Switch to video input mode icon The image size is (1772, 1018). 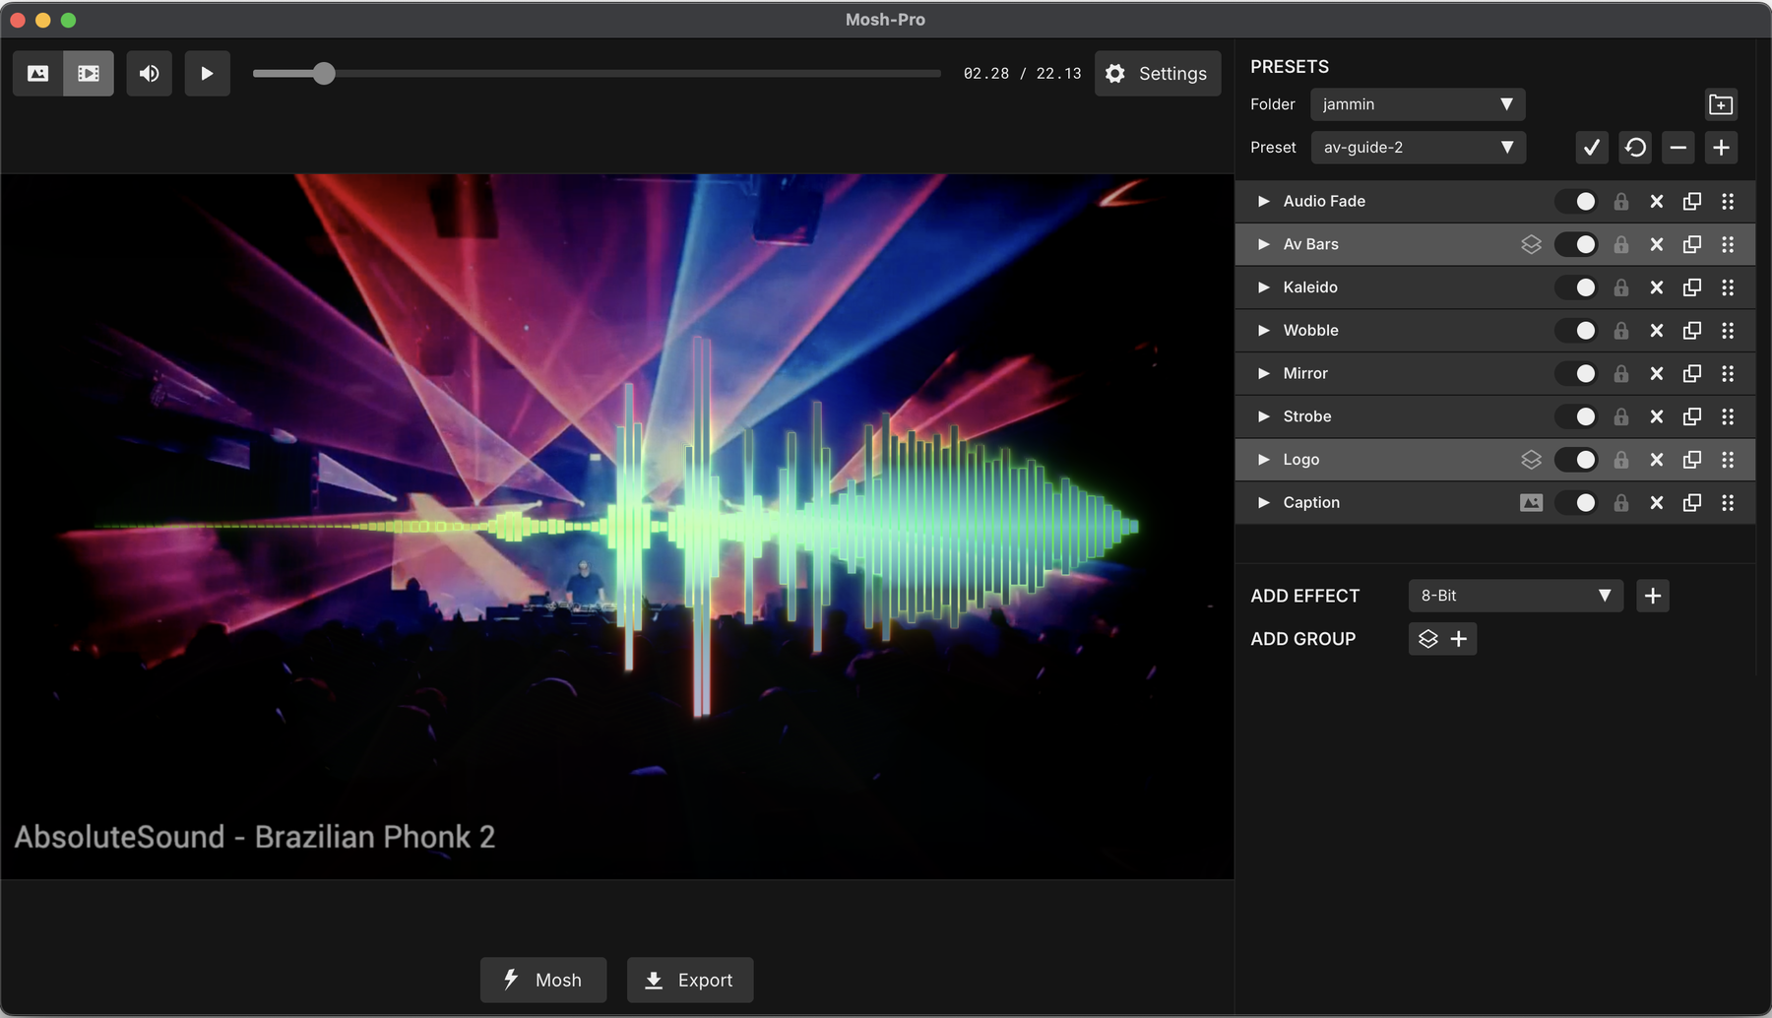pos(89,74)
